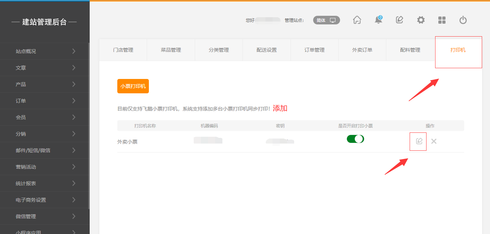The height and width of the screenshot is (234, 490).
Task: Open the 配料管理 tab
Action: [x=410, y=50]
